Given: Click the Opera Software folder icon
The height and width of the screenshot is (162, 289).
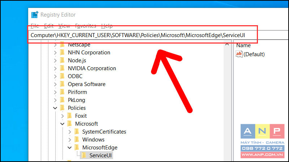Looking at the screenshot, I should (62, 84).
